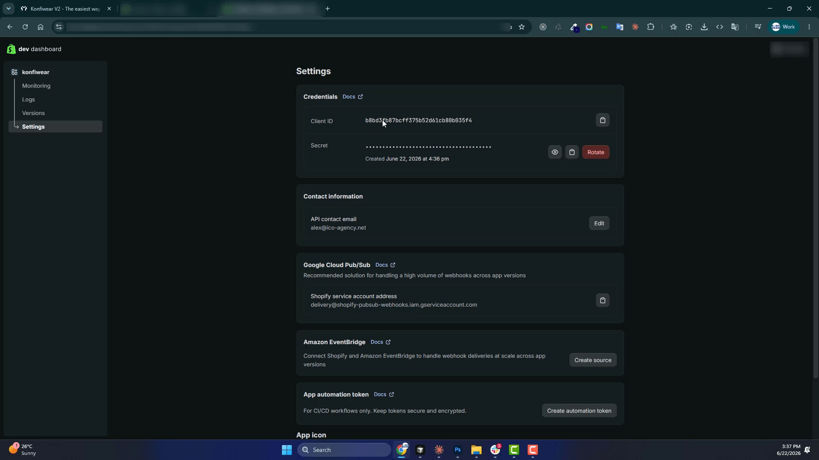Open Versions in the sidebar

click(x=33, y=113)
